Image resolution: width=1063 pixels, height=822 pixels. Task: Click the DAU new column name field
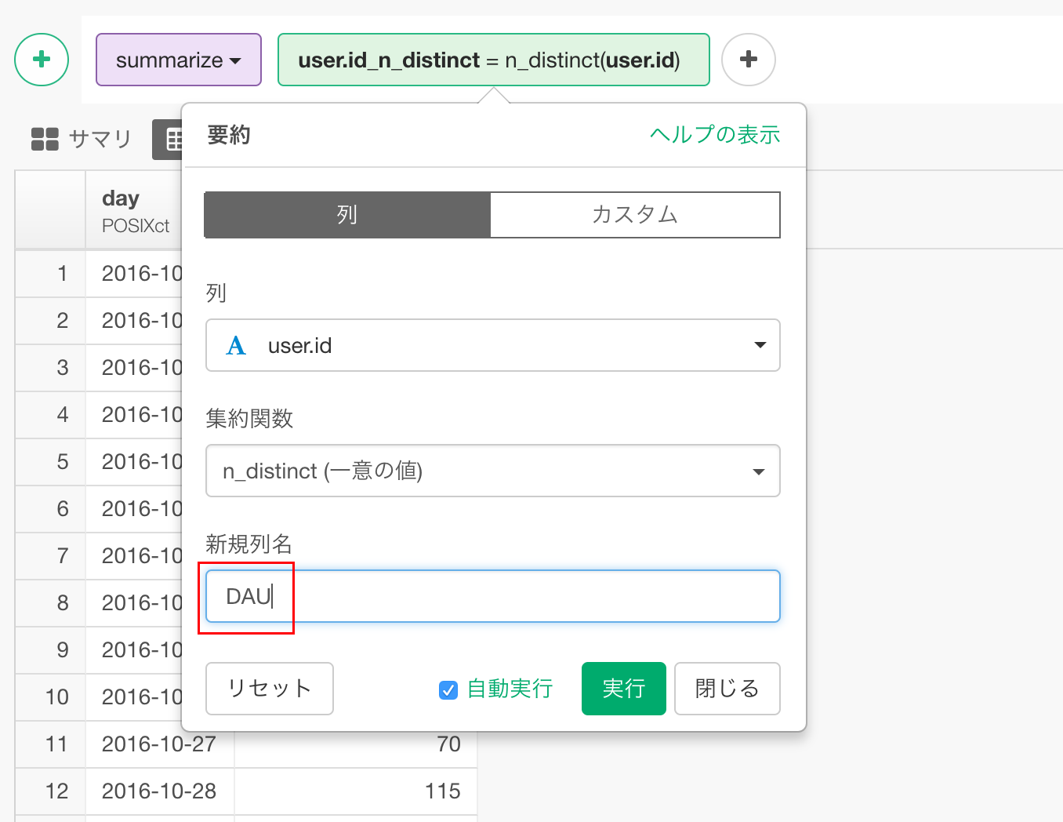pyautogui.click(x=493, y=596)
